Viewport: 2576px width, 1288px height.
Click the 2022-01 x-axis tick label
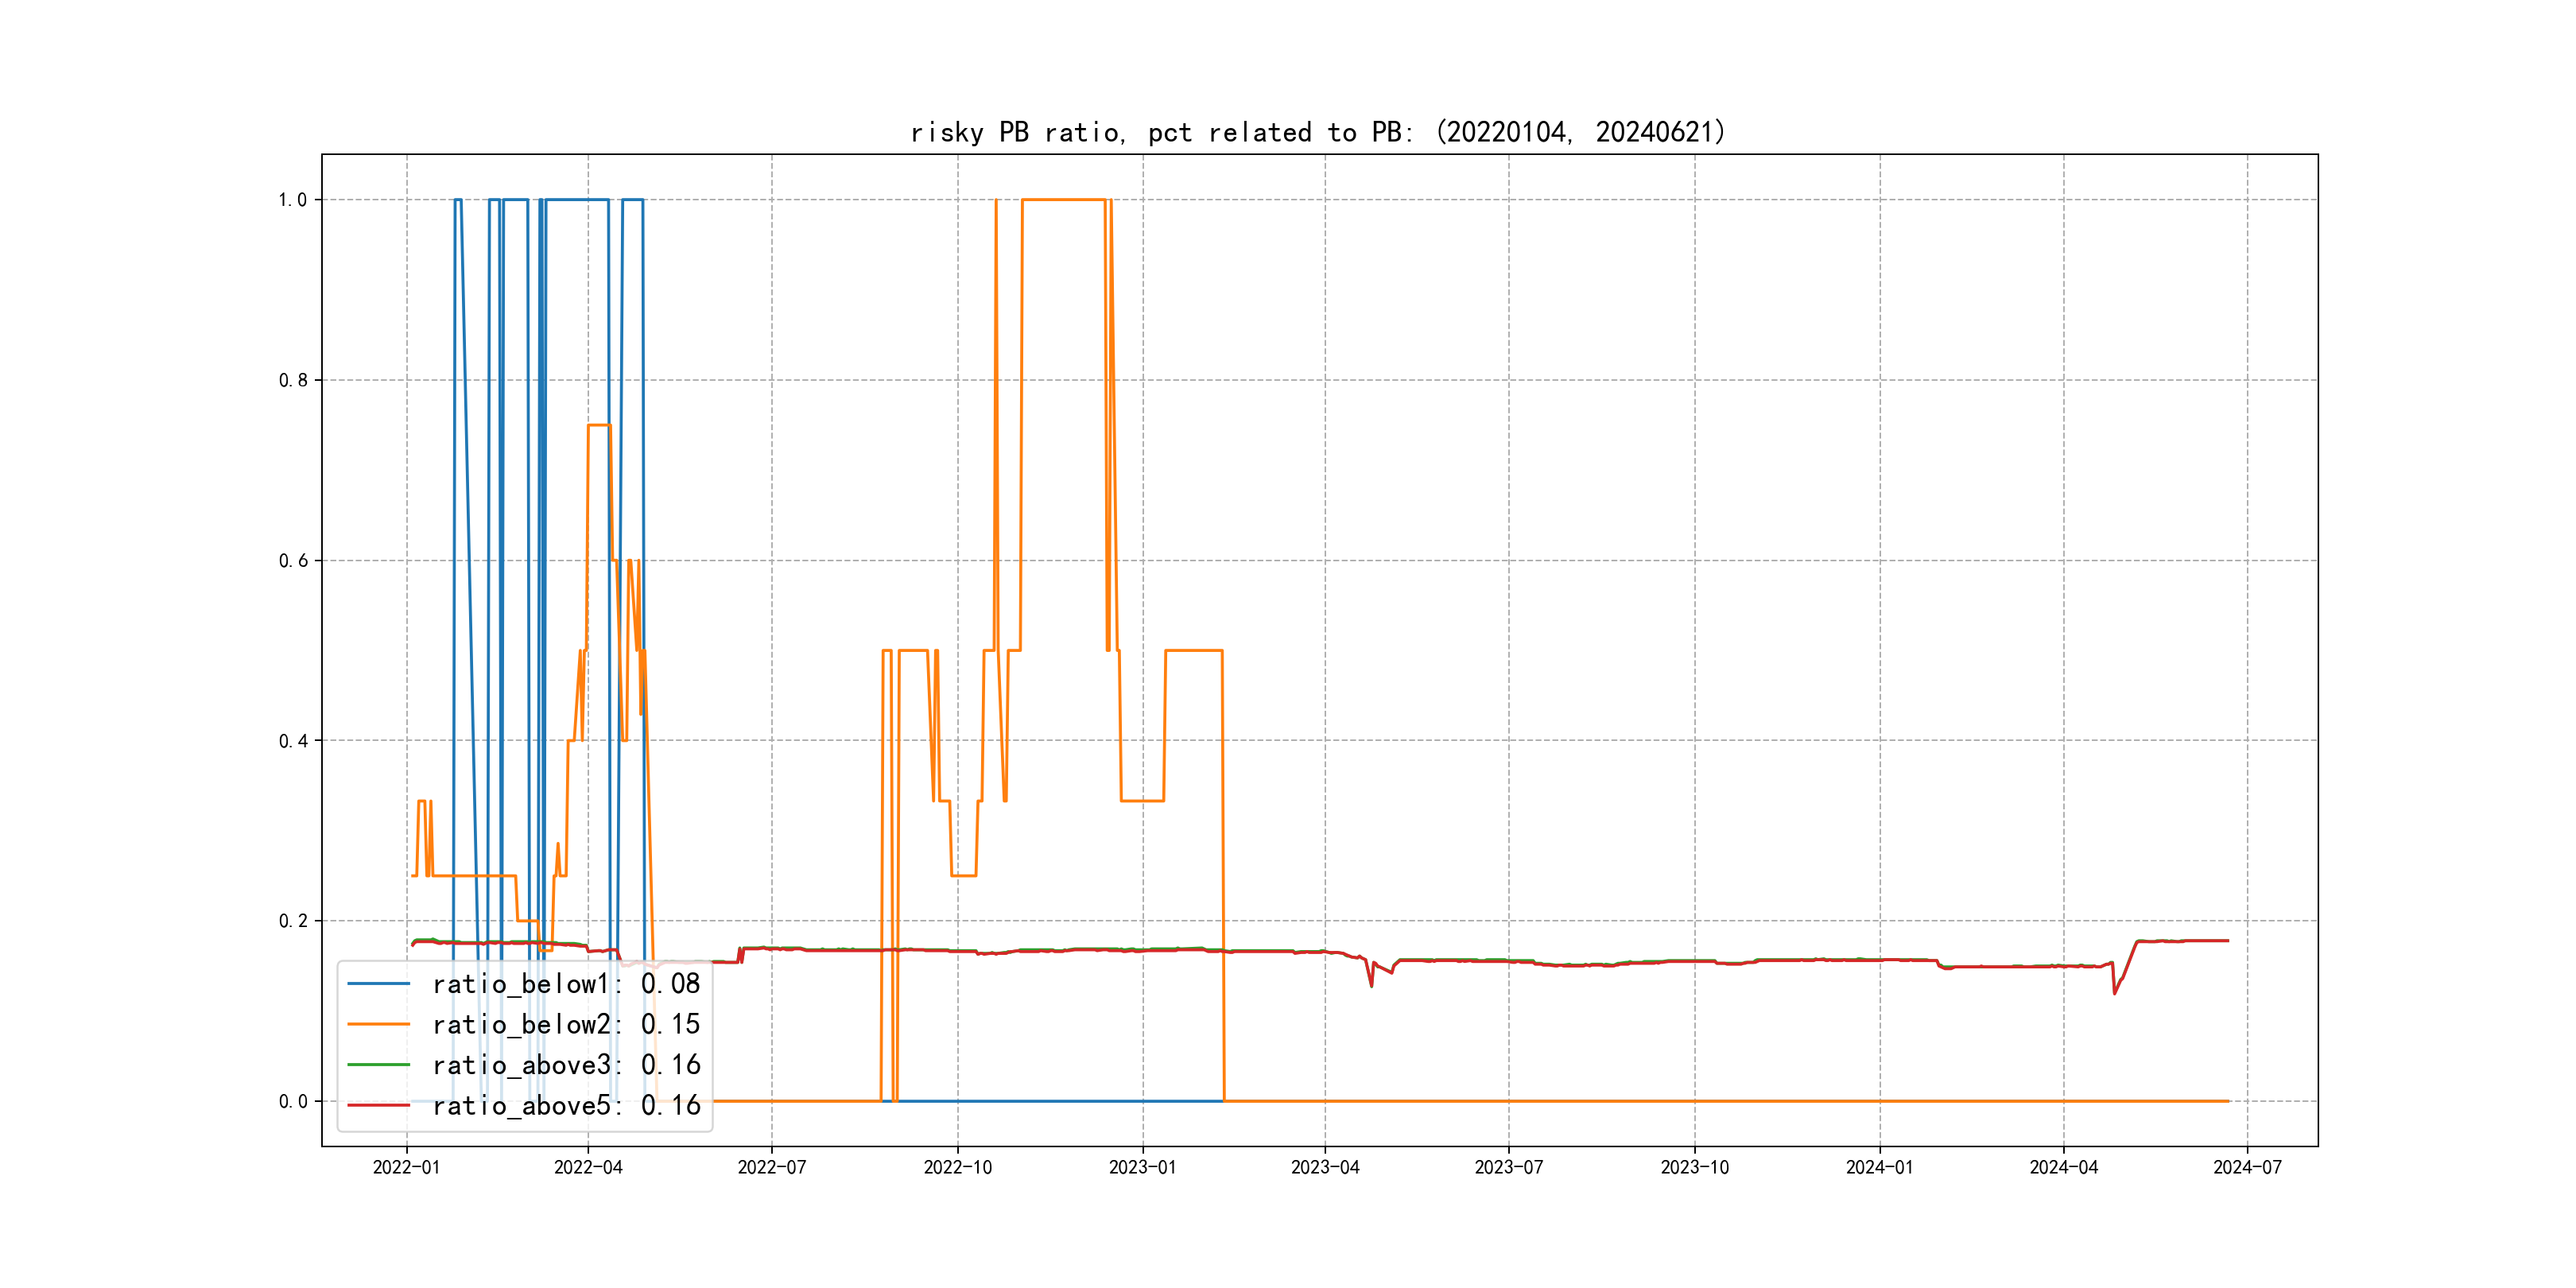pos(406,1167)
